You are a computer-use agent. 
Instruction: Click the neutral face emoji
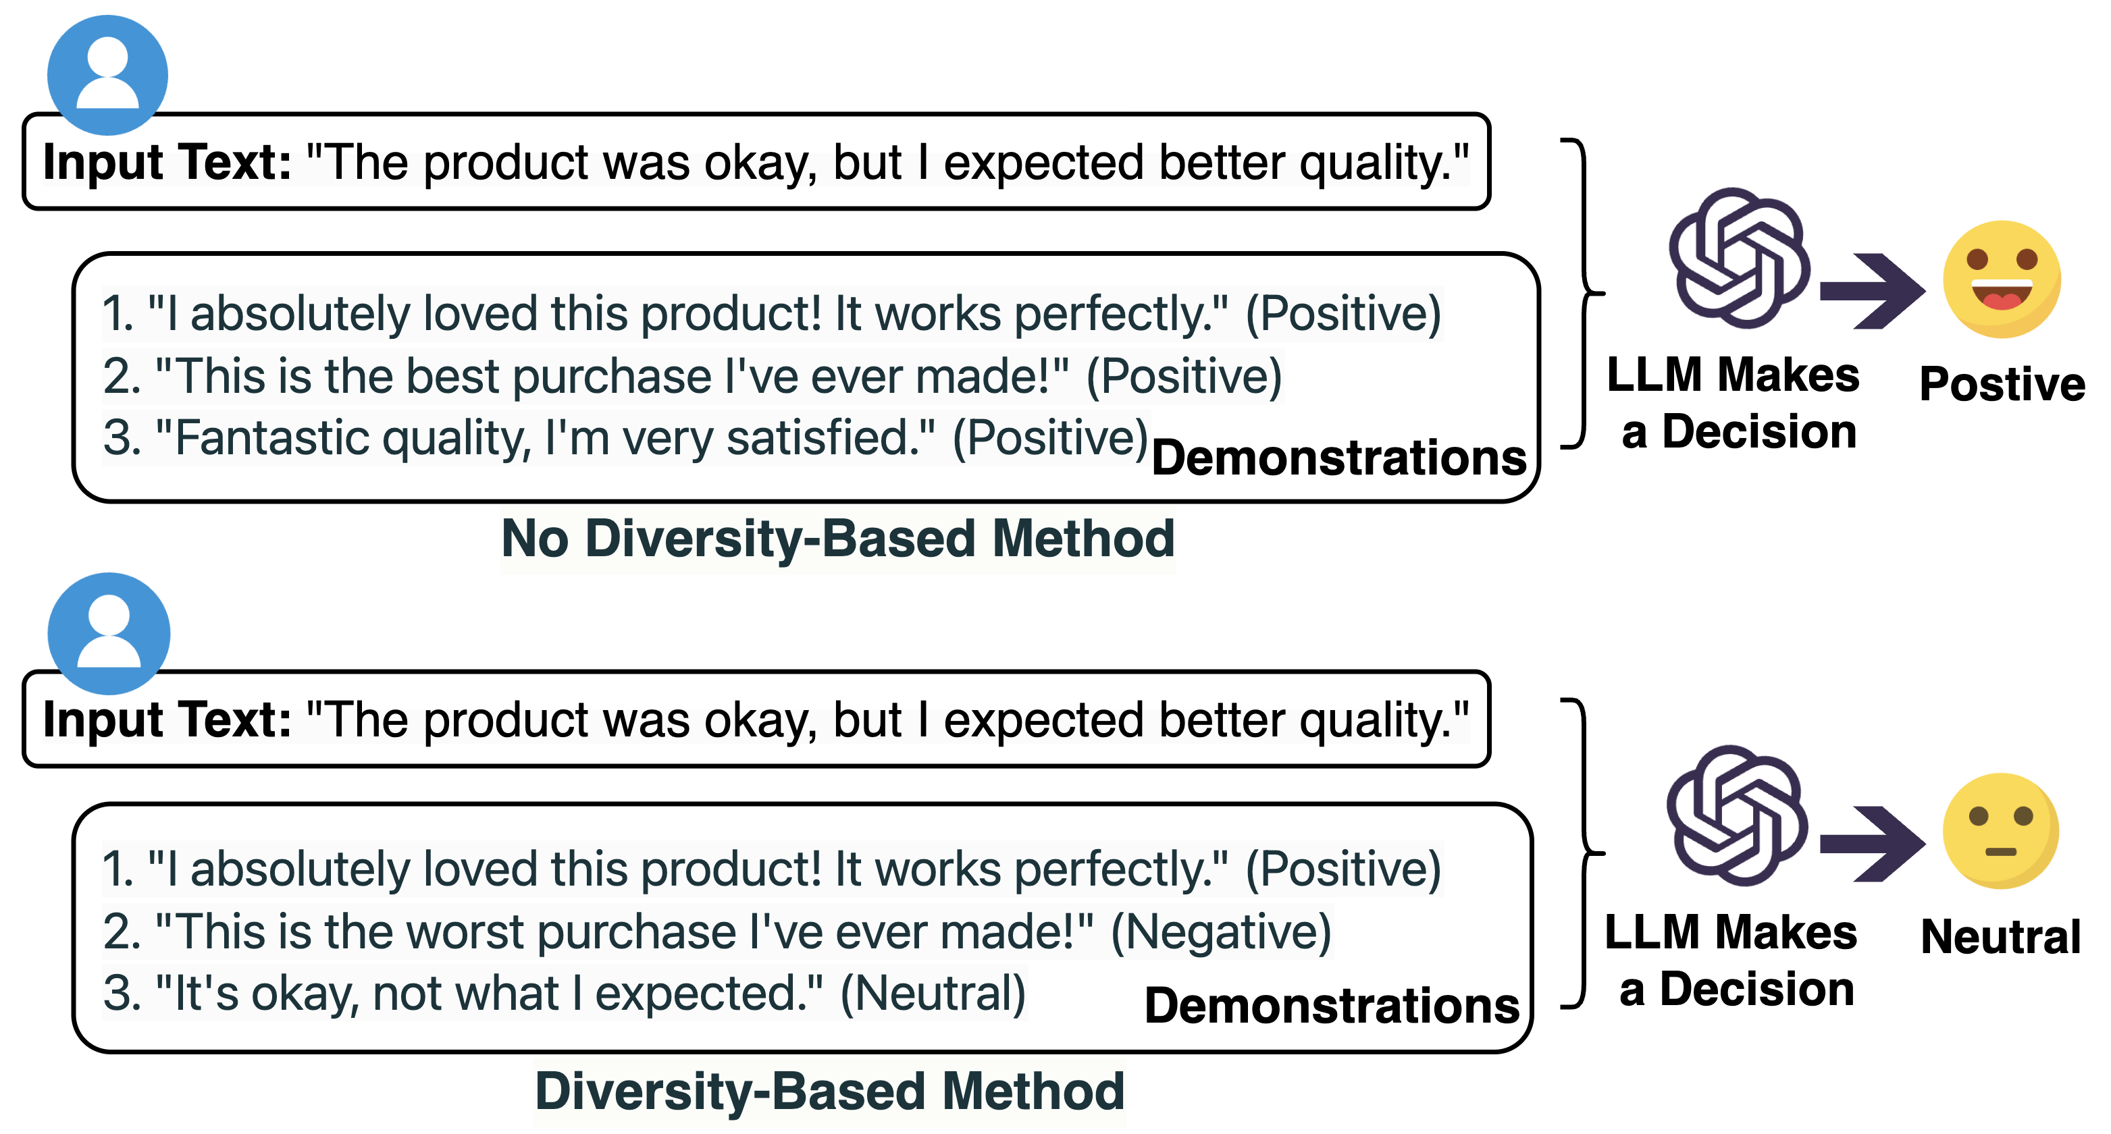2000,831
